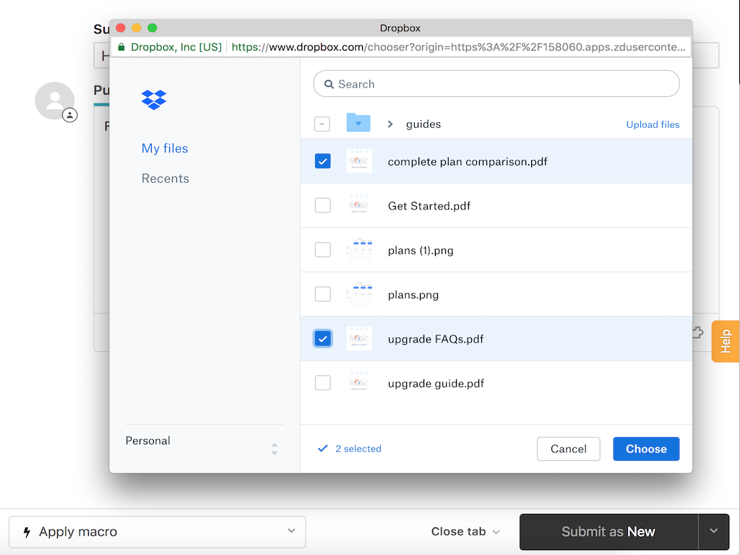Viewport: 740px width, 555px height.
Task: Toggle the select-all checkbox beside guides
Action: [322, 124]
